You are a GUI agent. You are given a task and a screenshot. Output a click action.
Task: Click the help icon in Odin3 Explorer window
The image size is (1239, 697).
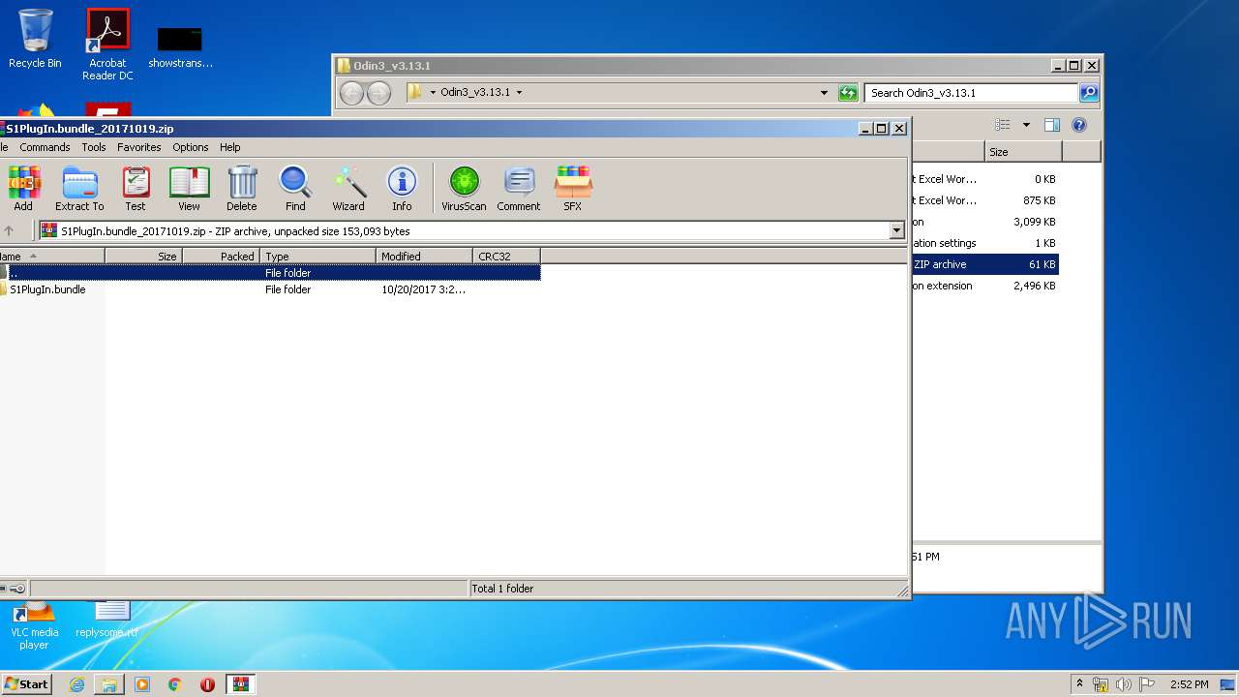point(1079,125)
